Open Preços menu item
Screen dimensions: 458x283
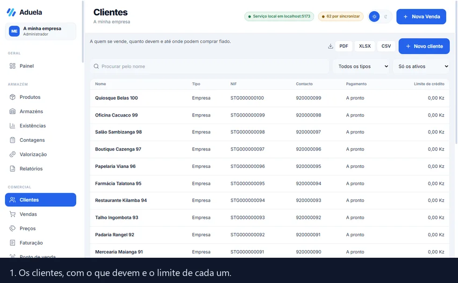(x=41, y=228)
